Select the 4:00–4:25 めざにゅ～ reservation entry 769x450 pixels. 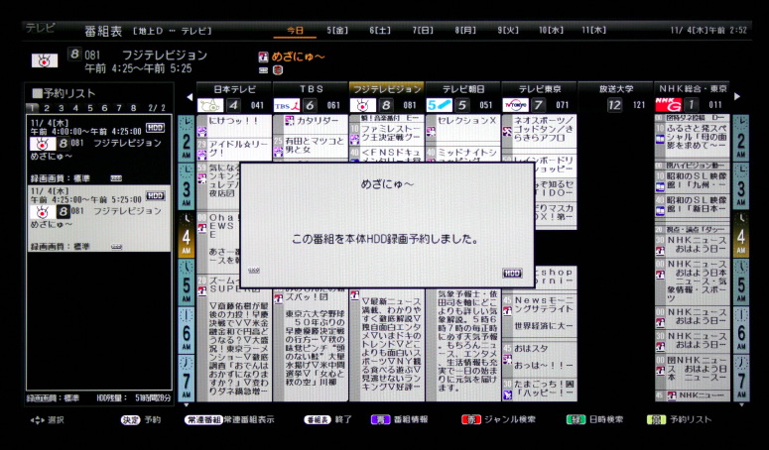pyautogui.click(x=99, y=150)
